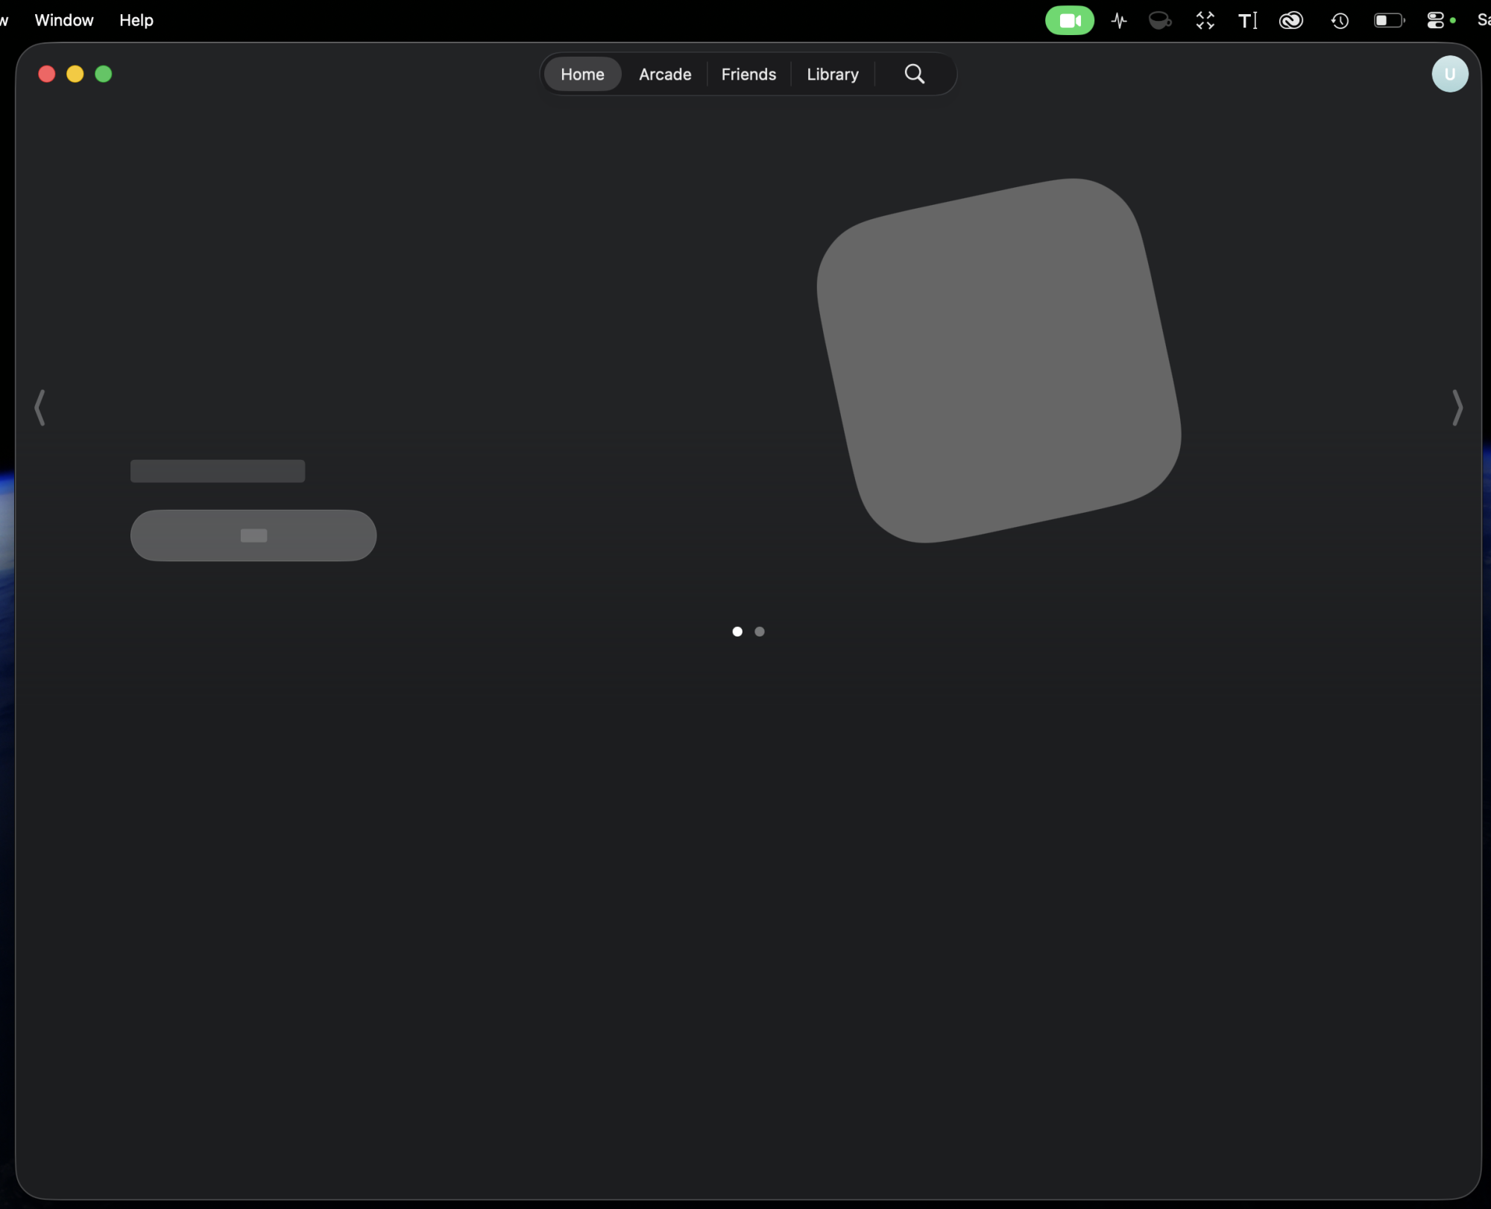This screenshot has height=1209, width=1491.
Task: Open search in the Games app
Action: (913, 74)
